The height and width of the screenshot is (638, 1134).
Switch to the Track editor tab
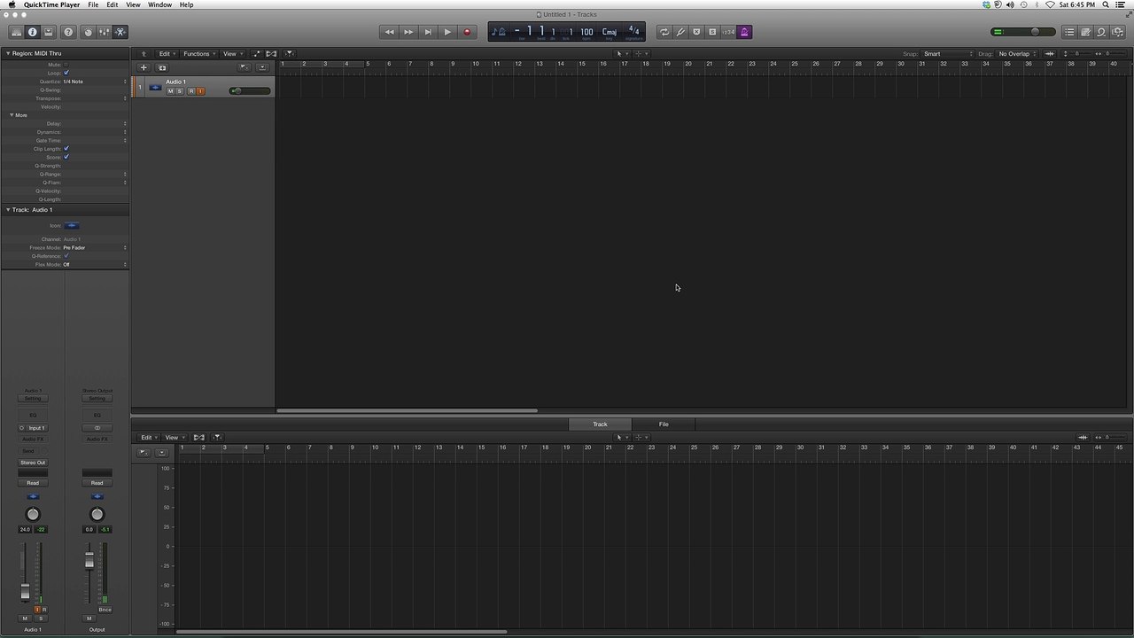coord(600,424)
